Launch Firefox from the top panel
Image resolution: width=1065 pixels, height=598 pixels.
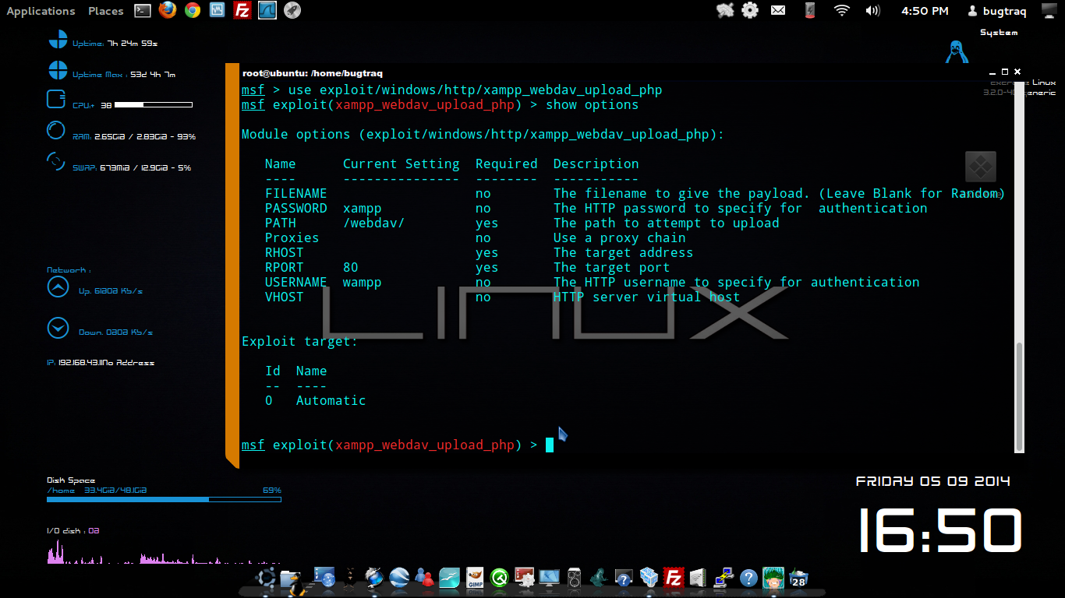(167, 10)
